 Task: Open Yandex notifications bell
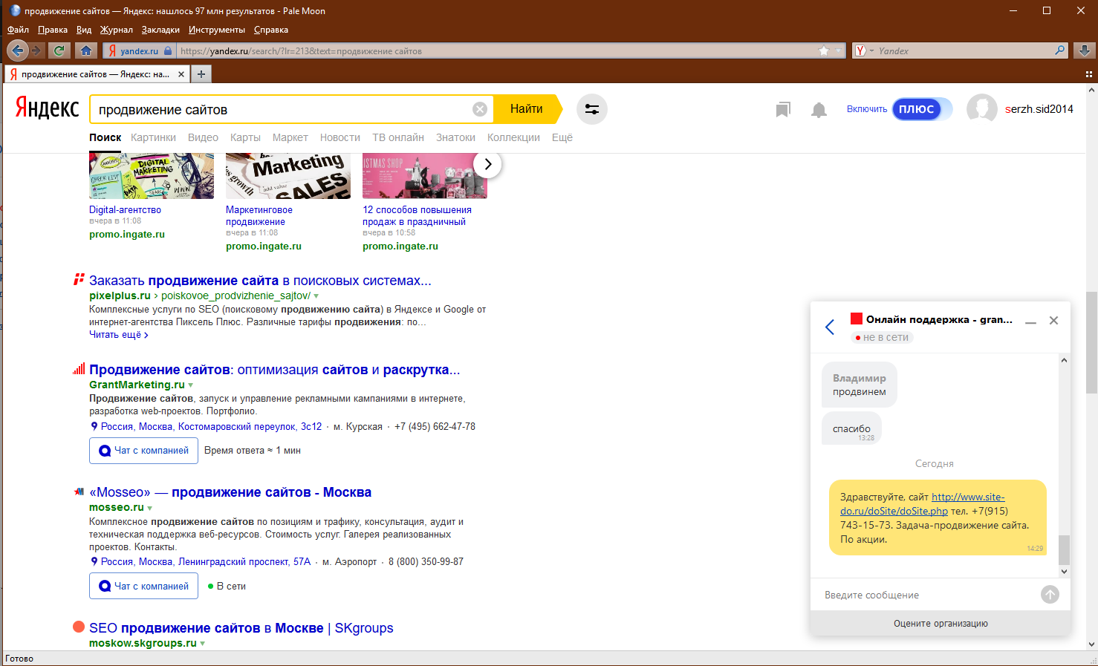(819, 110)
